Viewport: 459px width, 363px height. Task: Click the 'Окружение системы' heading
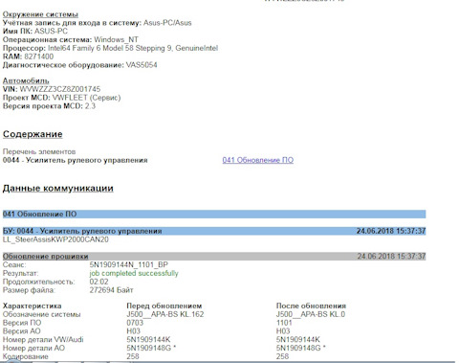tap(40, 14)
